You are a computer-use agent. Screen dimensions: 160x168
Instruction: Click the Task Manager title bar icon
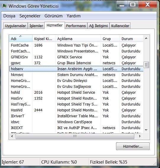(x=4, y=6)
